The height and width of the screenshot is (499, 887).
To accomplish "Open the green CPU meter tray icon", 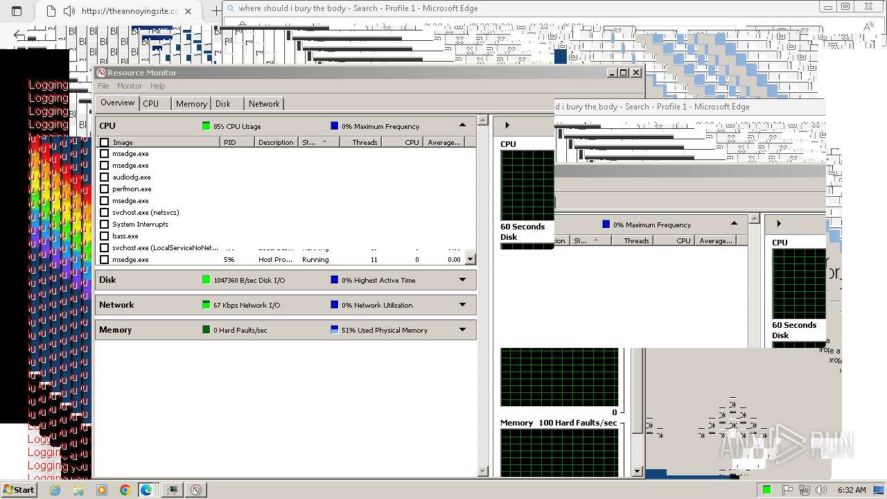I will [767, 490].
